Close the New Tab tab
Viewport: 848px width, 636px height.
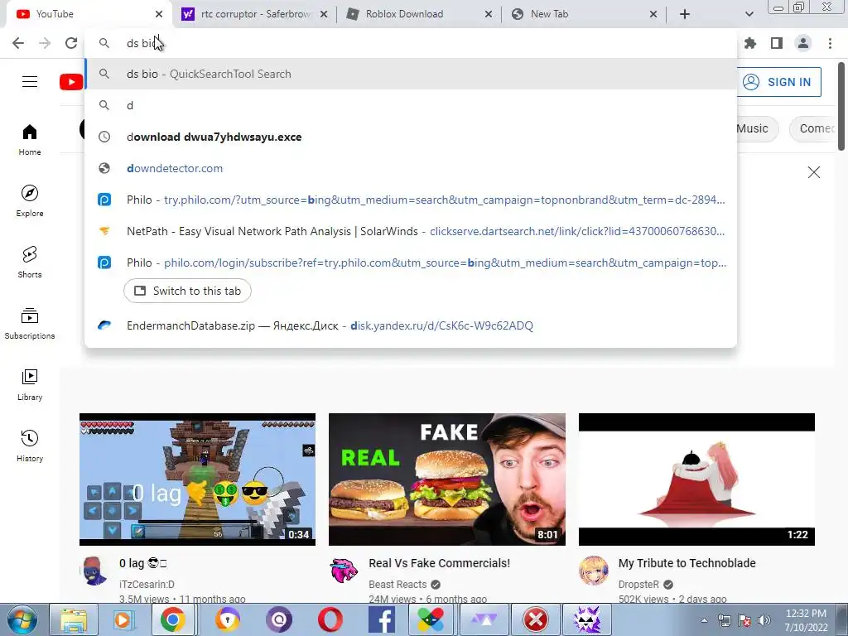653,14
